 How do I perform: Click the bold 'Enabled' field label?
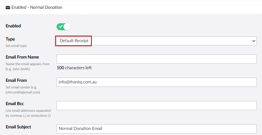tap(13, 26)
